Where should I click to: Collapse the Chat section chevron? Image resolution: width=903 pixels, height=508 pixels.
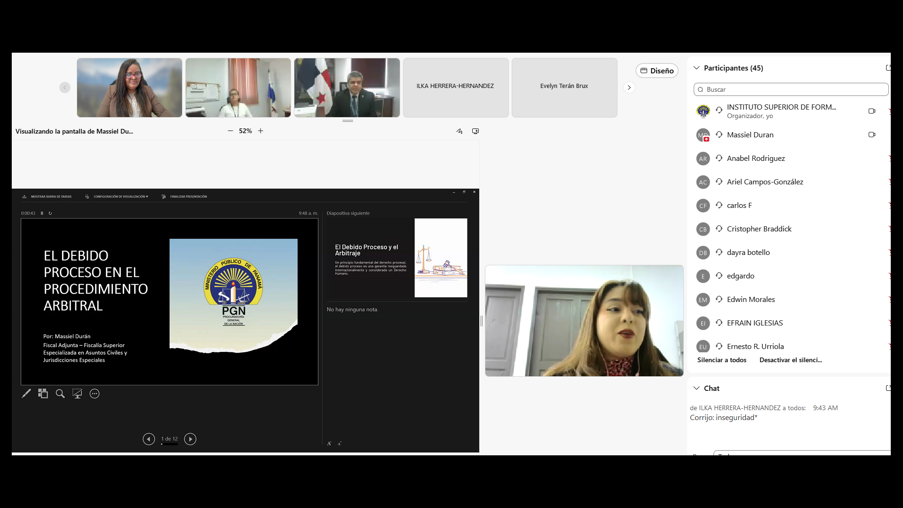[697, 388]
